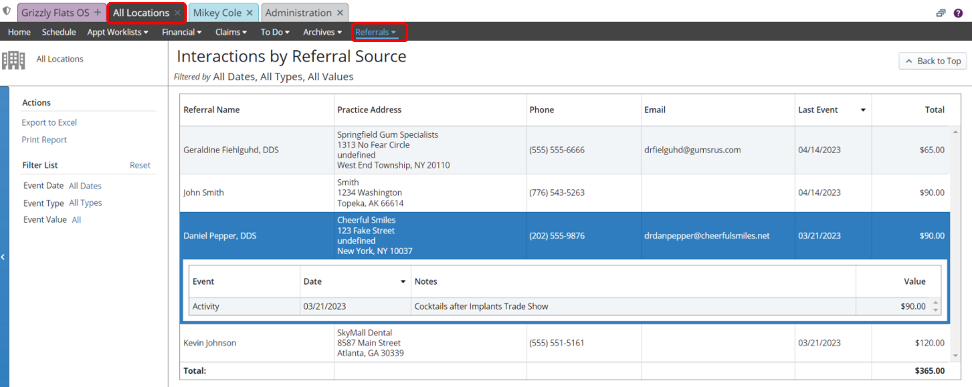Change the Event Value All filter

(76, 220)
